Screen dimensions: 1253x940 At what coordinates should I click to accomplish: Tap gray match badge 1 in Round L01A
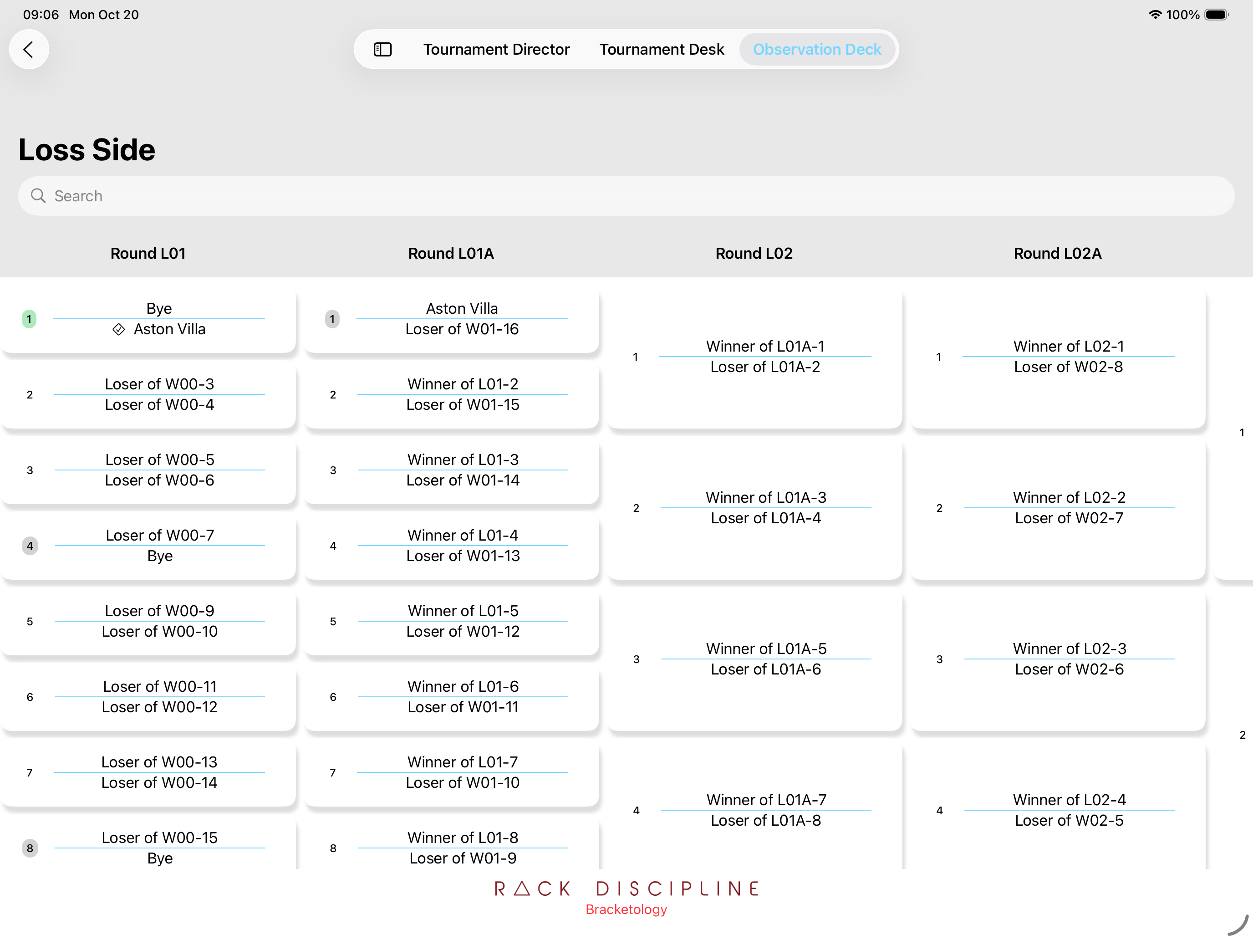click(x=332, y=319)
